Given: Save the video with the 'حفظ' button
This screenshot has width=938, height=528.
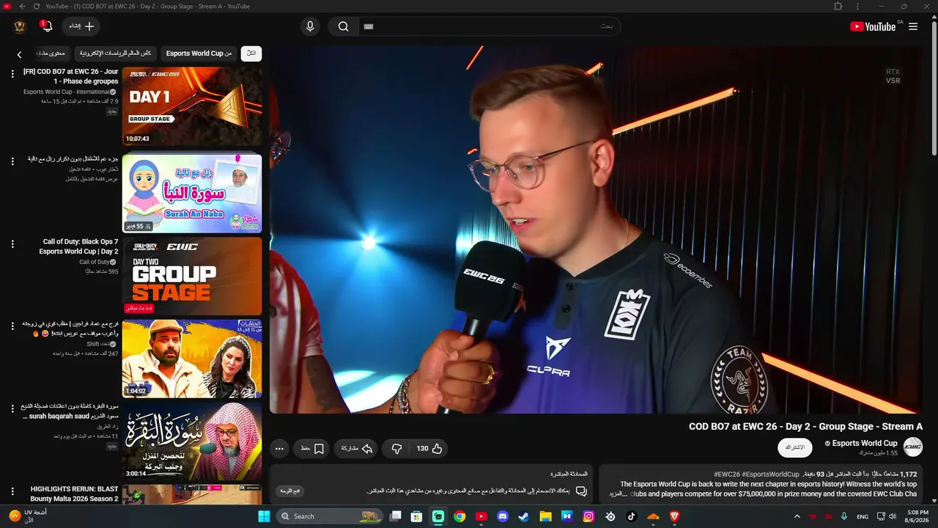Looking at the screenshot, I should point(311,448).
